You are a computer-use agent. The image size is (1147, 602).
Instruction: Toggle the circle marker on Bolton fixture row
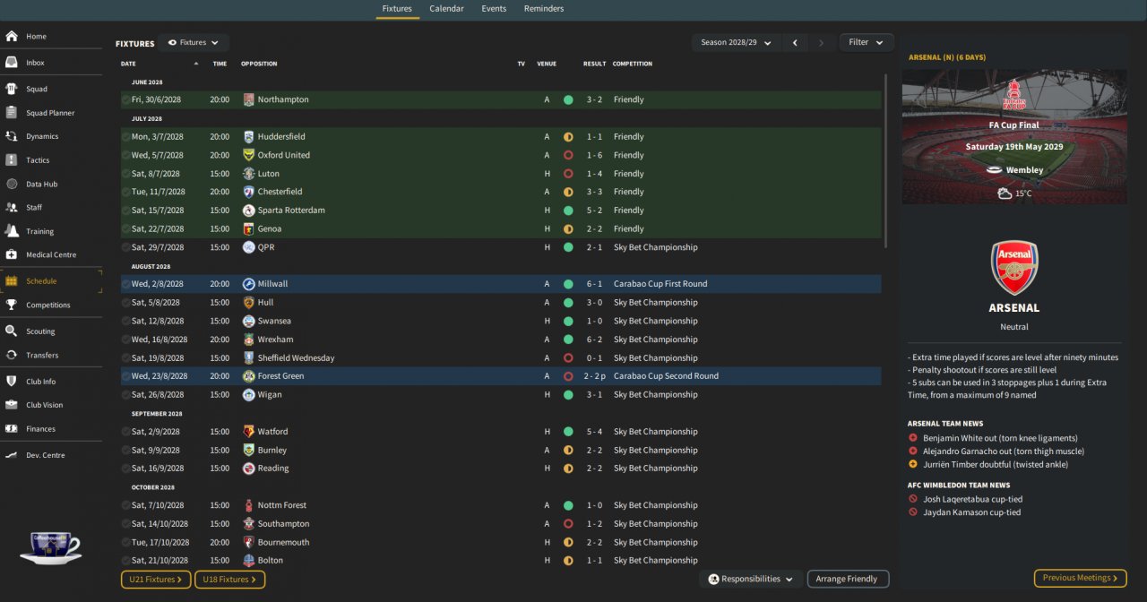click(x=125, y=561)
